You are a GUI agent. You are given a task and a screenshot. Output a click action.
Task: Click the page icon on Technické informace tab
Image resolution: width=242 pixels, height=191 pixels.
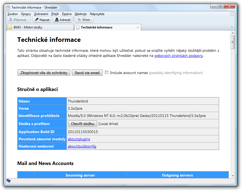[x=78, y=27]
